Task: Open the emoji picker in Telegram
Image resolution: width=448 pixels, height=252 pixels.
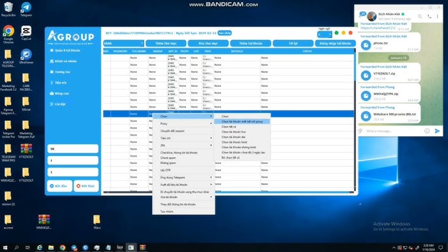Action: (427, 131)
